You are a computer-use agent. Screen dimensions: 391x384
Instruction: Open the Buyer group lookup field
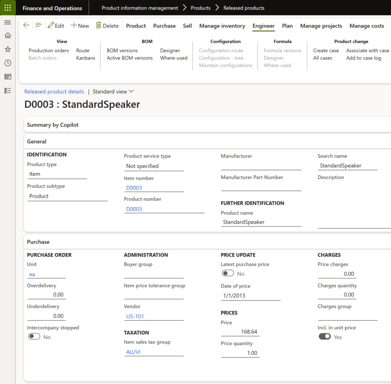(154, 274)
